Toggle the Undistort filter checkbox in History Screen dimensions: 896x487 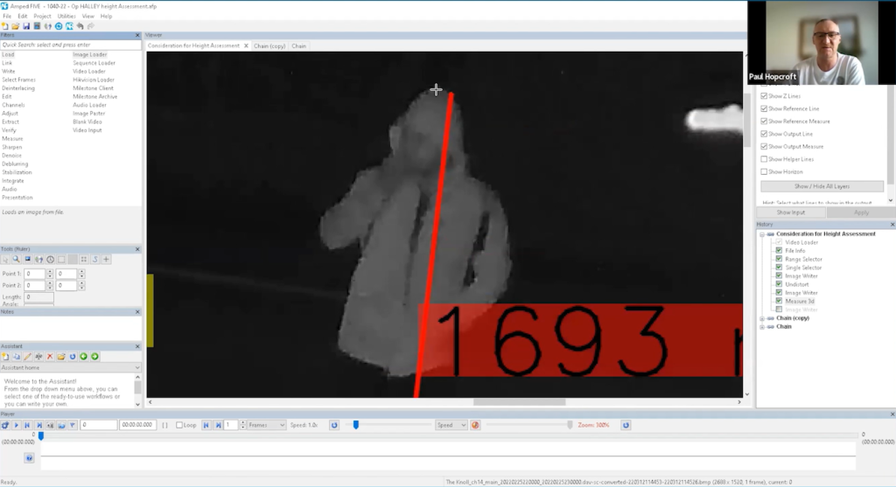click(779, 284)
